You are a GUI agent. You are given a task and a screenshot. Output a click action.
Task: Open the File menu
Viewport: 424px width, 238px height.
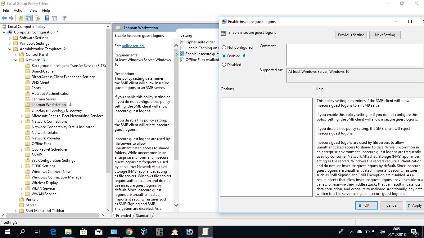(6, 11)
